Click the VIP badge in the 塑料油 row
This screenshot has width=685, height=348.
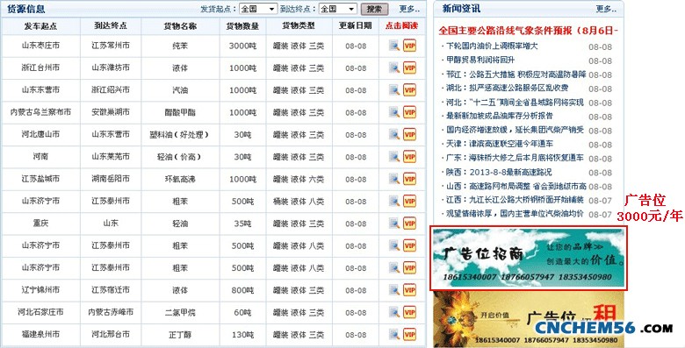click(409, 134)
